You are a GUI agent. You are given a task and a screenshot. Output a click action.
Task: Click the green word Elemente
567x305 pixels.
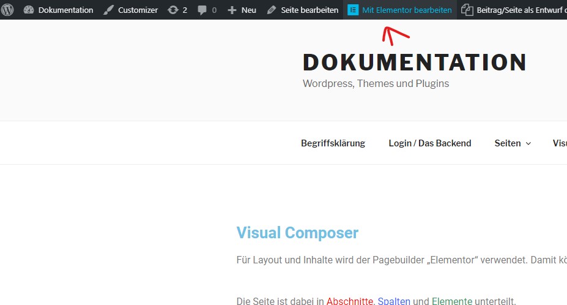pyautogui.click(x=451, y=301)
